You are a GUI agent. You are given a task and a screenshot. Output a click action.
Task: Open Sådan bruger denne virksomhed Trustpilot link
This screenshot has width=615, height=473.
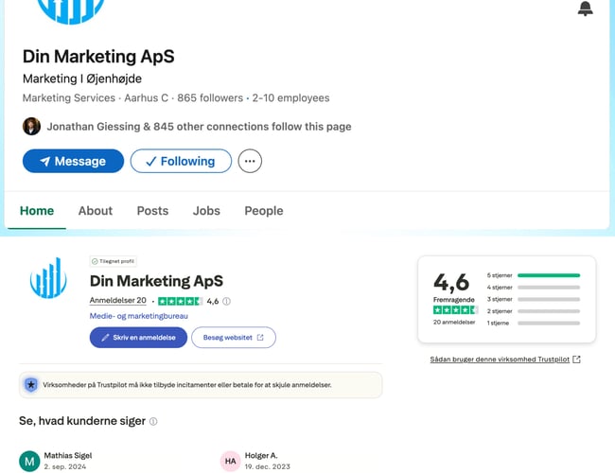pyautogui.click(x=505, y=359)
